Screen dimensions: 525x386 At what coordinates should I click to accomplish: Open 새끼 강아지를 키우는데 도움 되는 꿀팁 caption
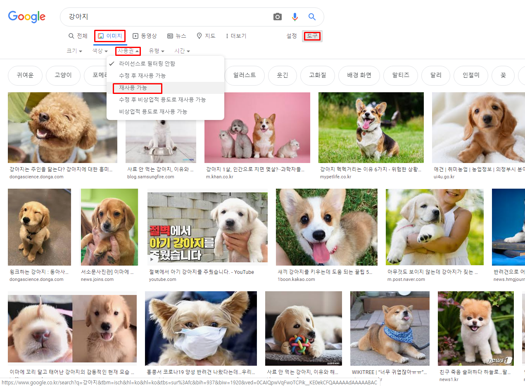(x=325, y=272)
